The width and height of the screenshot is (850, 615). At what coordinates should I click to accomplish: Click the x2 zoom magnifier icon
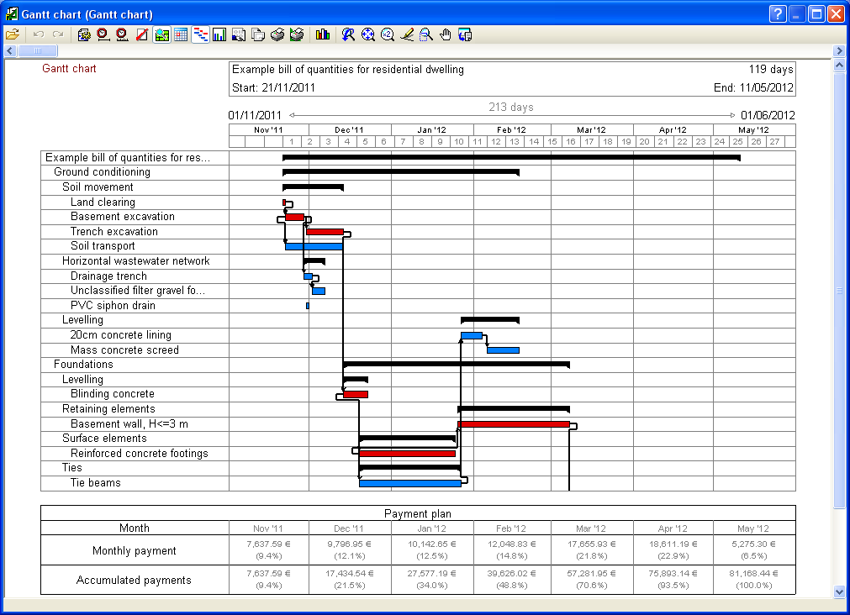click(x=388, y=34)
